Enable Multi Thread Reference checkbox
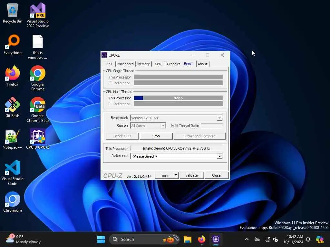 (x=111, y=104)
